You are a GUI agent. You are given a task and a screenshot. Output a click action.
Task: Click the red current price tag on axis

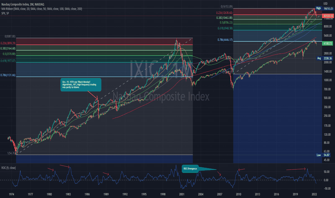click(x=328, y=16)
